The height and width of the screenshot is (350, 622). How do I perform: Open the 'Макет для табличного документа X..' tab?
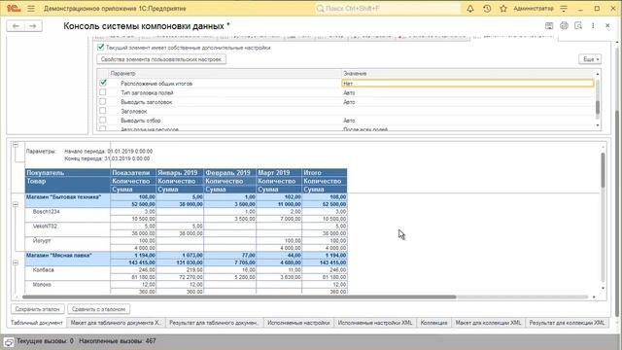(x=116, y=323)
